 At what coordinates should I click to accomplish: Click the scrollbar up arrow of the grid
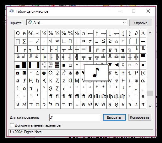point(150,33)
